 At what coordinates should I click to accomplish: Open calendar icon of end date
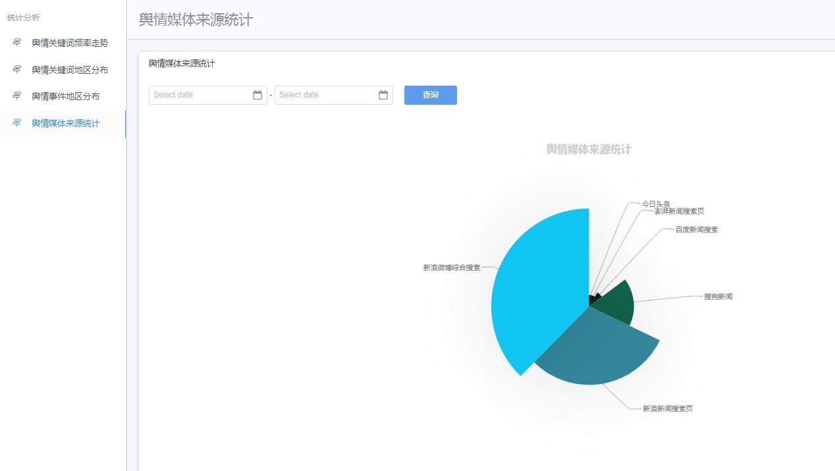383,95
